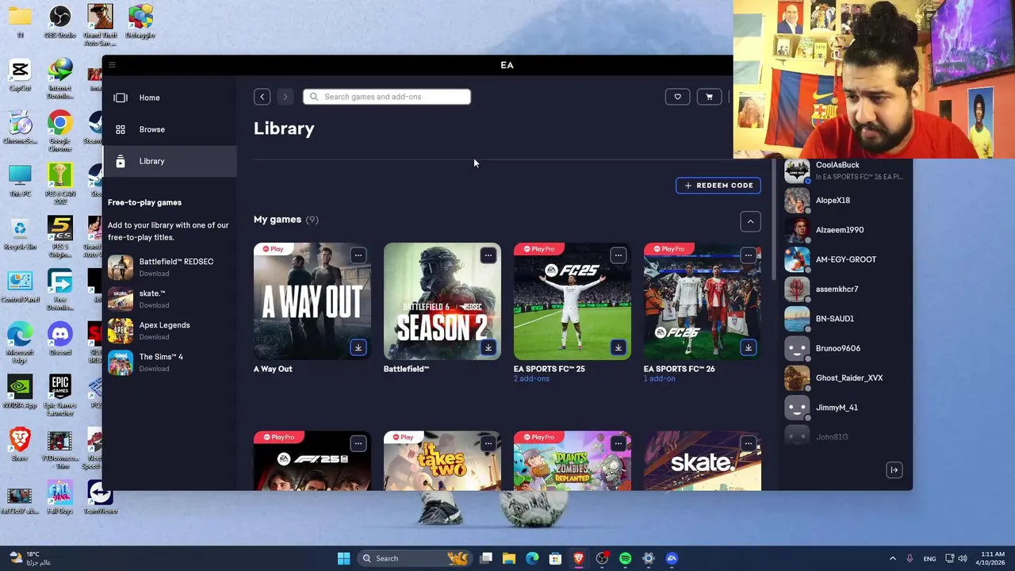Open EA SPORTS FC 26 cover
This screenshot has width=1015, height=571.
tap(703, 301)
